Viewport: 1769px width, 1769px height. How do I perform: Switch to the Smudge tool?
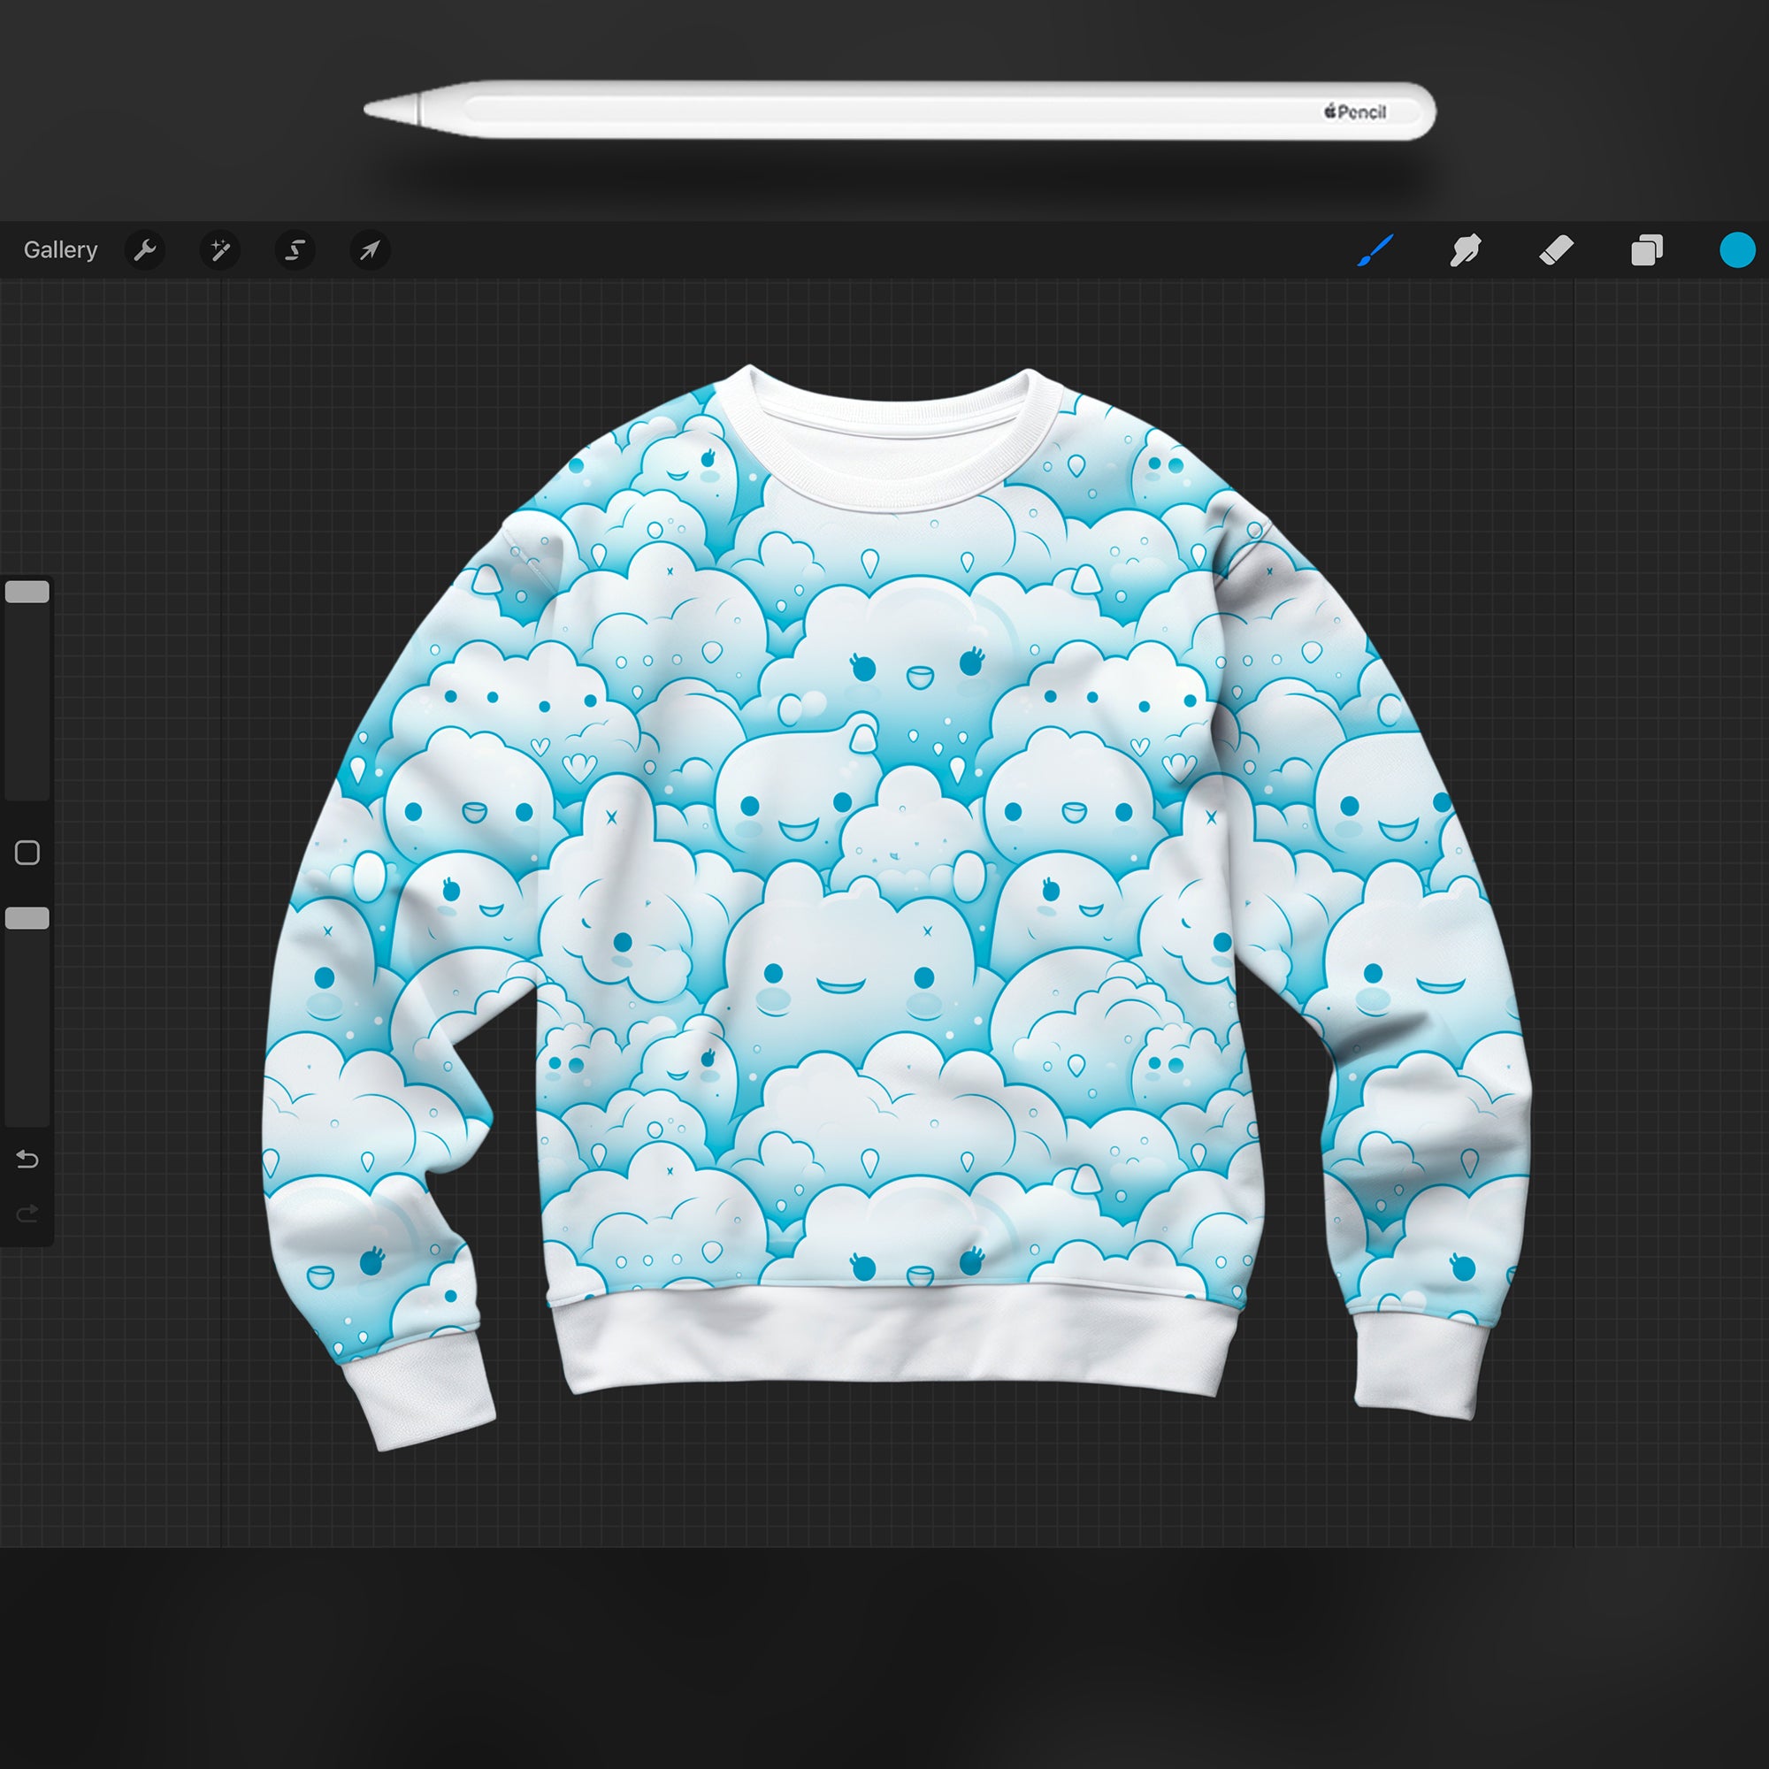[x=1465, y=250]
